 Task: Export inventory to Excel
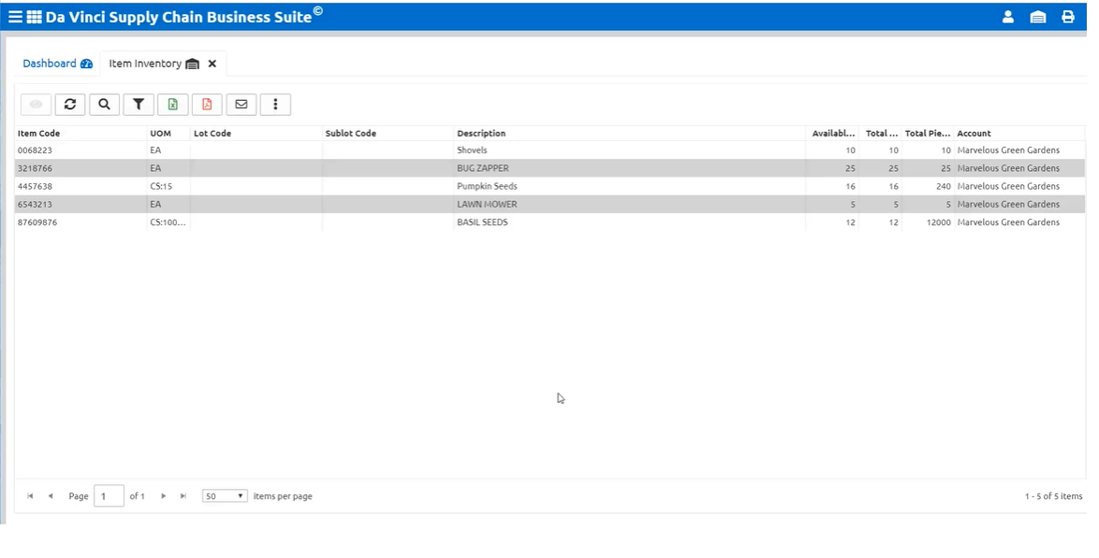[x=173, y=105]
